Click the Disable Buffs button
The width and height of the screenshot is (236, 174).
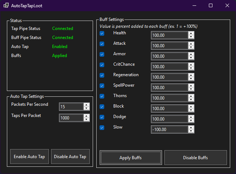(195, 158)
